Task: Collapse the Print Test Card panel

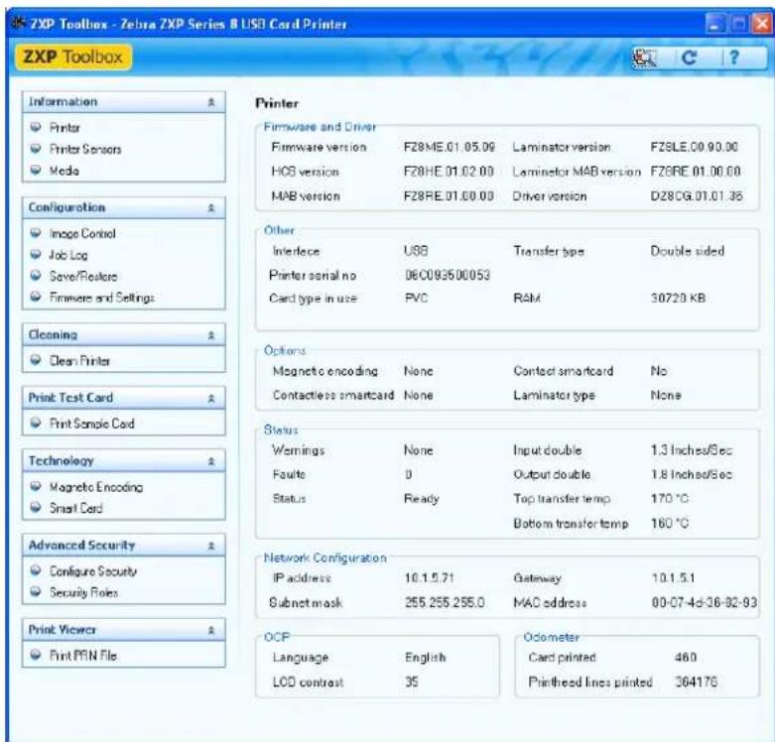Action: point(211,398)
